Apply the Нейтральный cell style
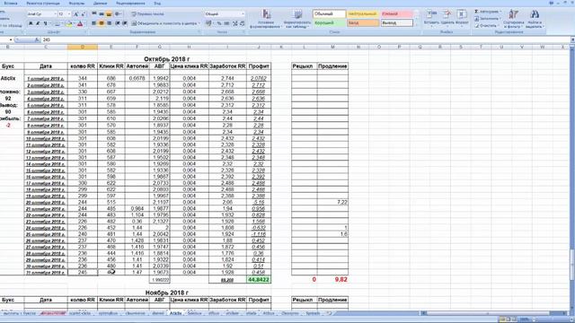This screenshot has height=323, width=575. (x=362, y=14)
